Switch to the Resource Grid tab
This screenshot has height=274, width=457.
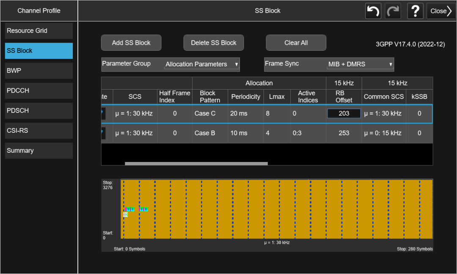[x=39, y=31]
